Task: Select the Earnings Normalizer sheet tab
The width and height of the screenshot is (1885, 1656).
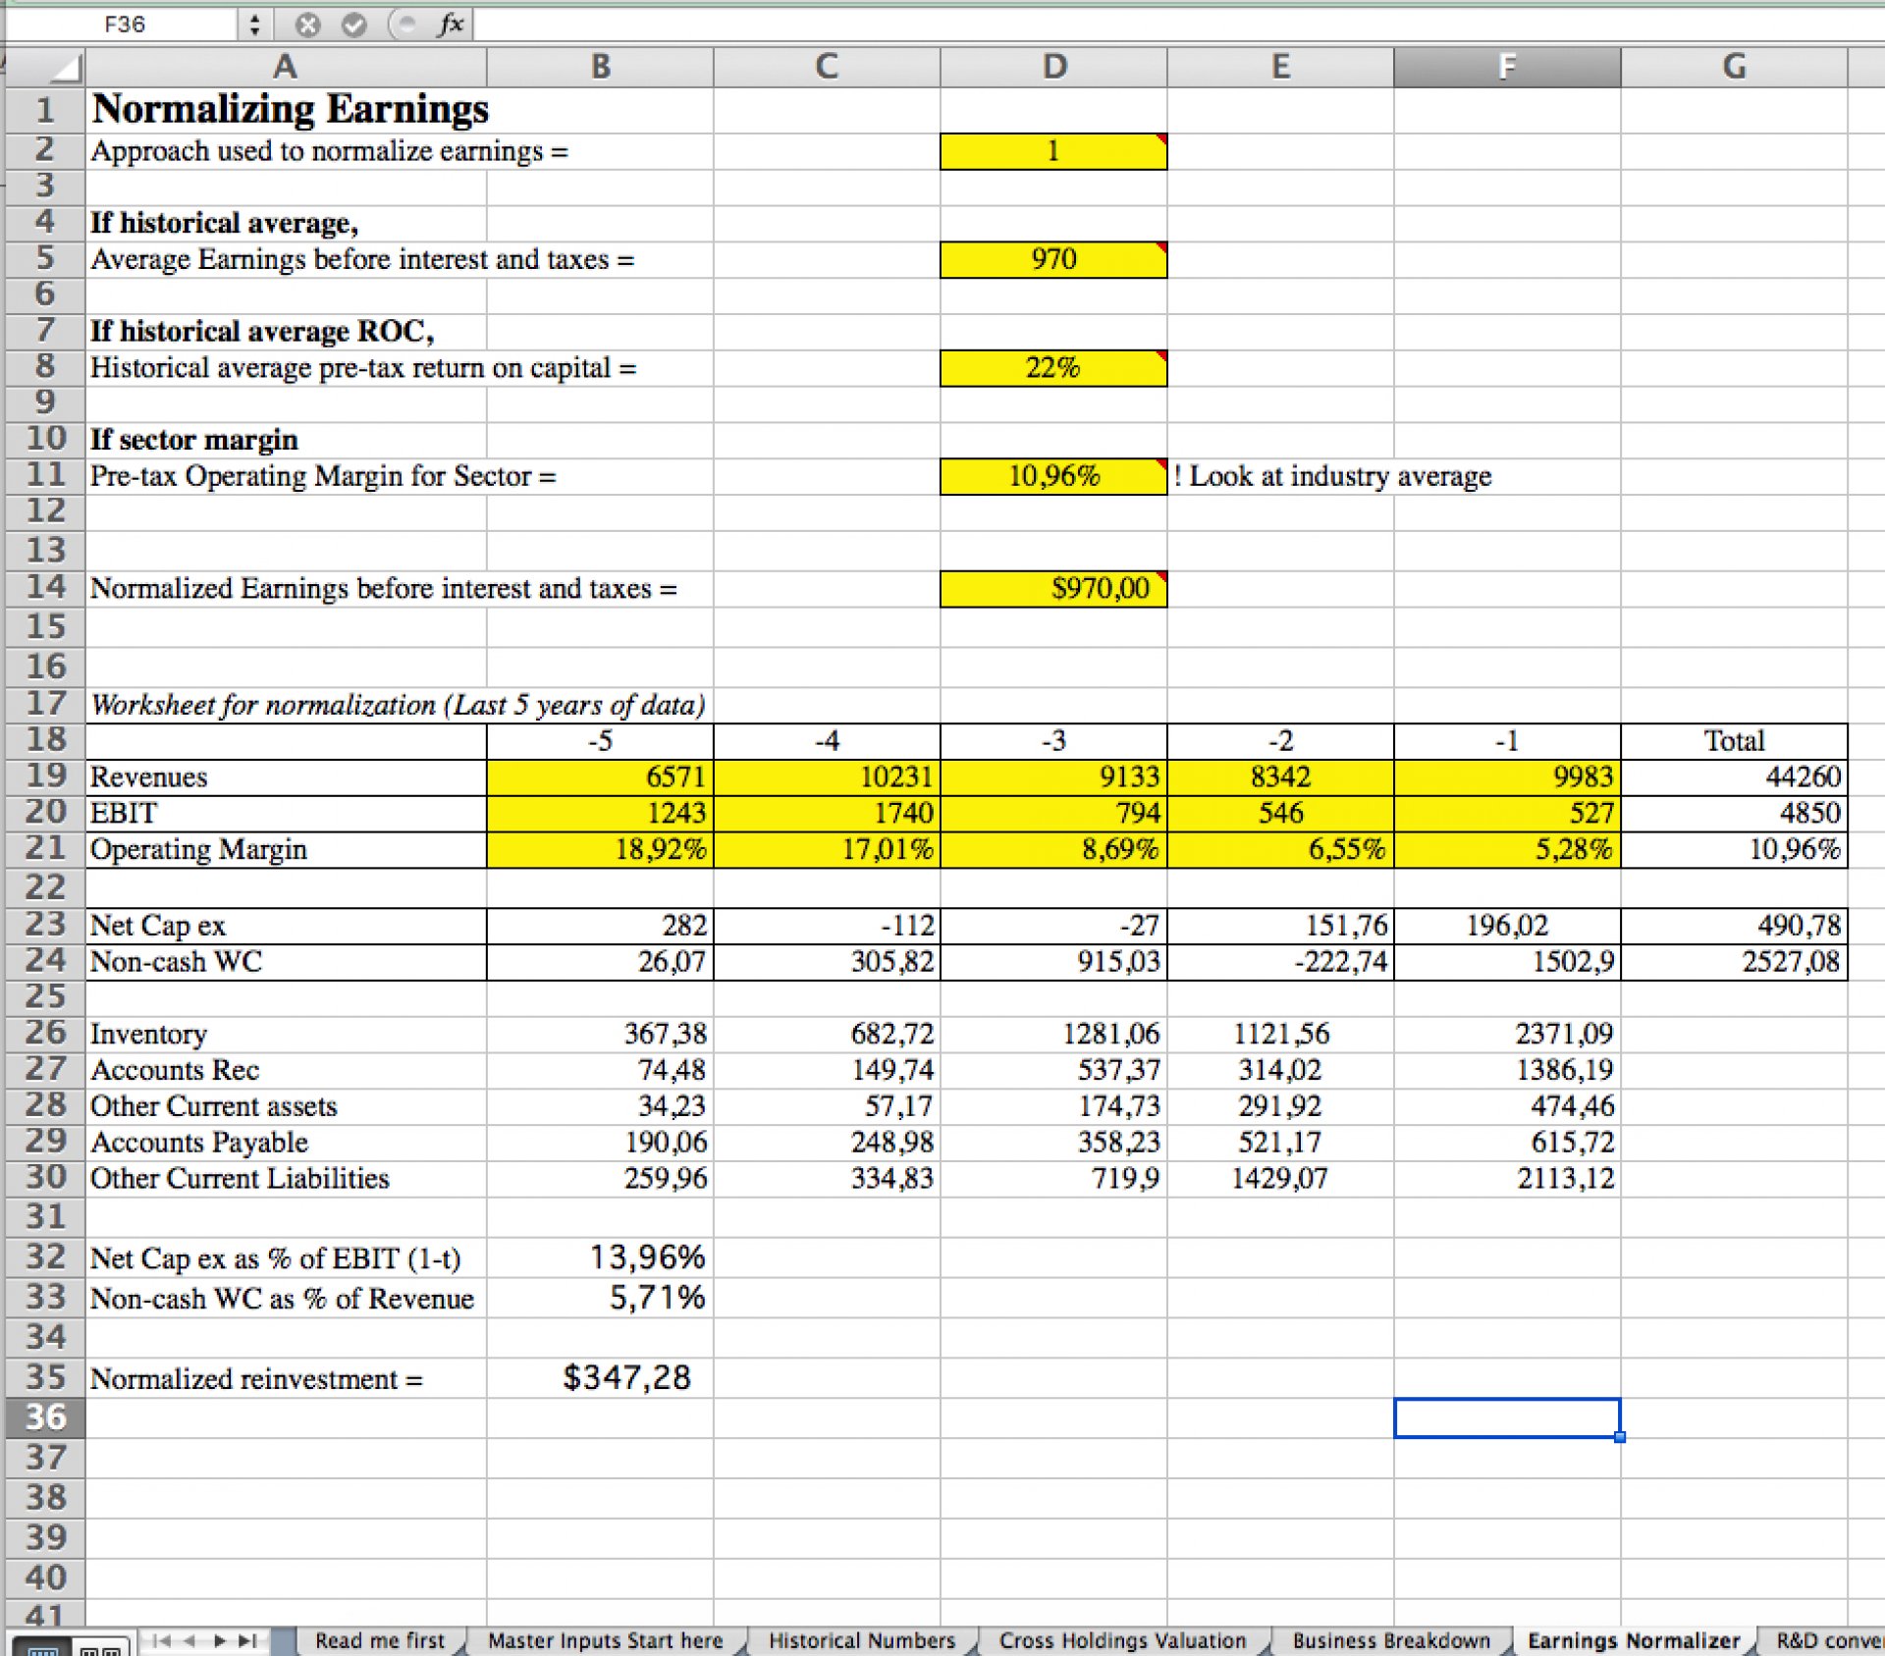Action: (1633, 1640)
